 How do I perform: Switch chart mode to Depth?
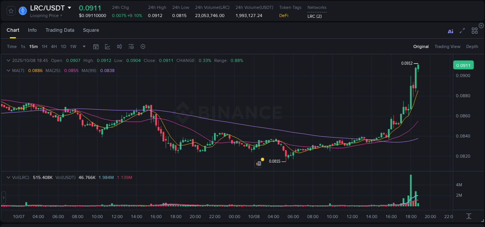472,46
